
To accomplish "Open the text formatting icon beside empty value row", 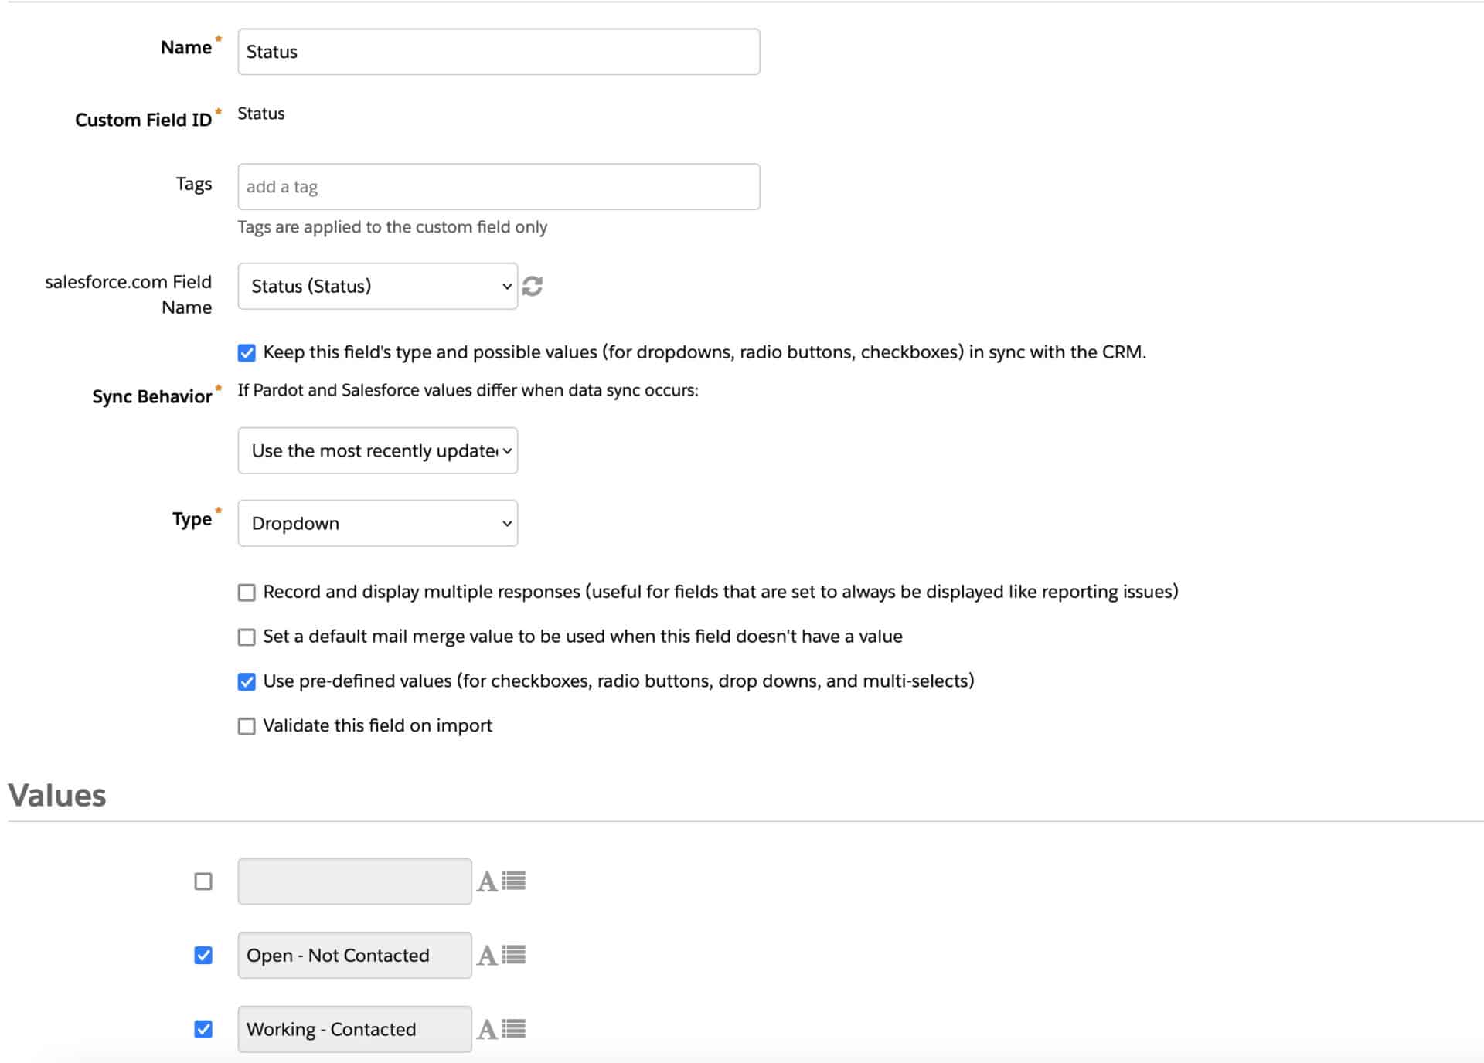I will pyautogui.click(x=486, y=880).
